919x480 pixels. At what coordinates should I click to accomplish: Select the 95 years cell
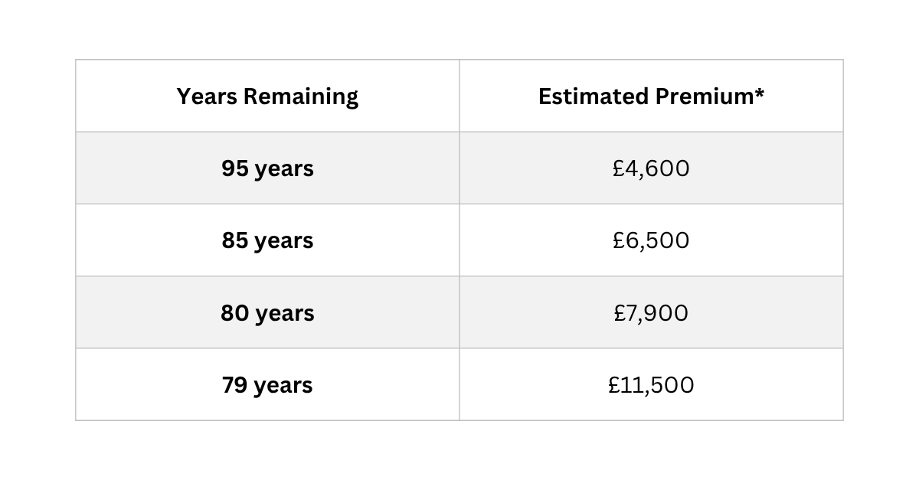[267, 168]
